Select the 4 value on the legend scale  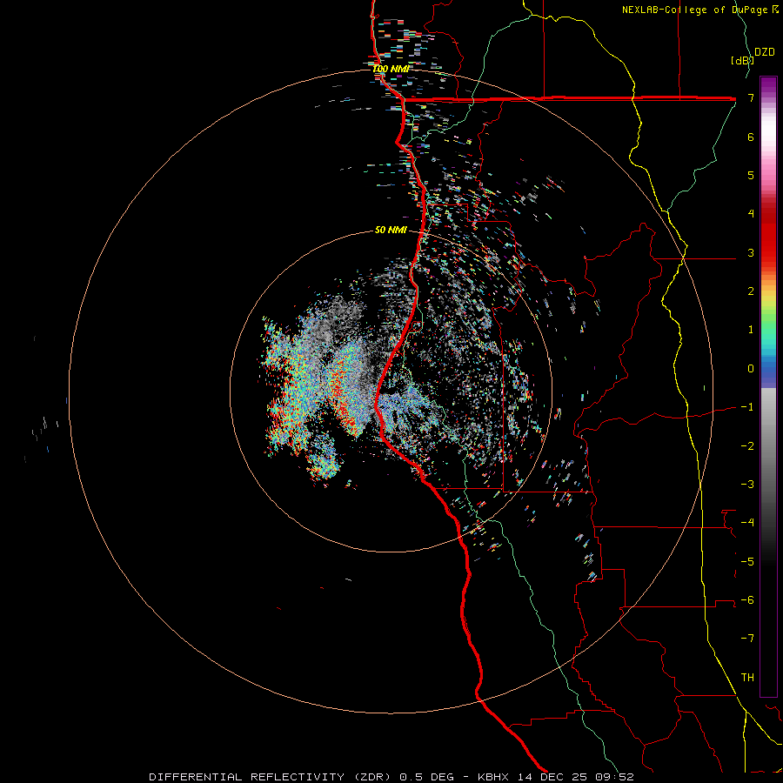coord(751,214)
